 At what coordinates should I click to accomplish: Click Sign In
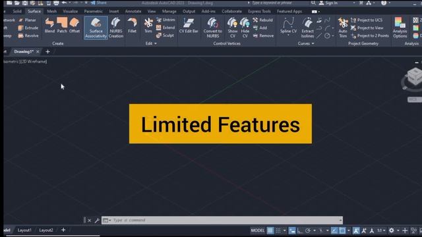(x=328, y=3)
